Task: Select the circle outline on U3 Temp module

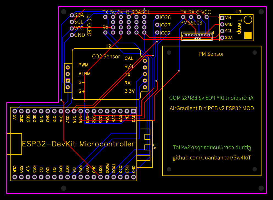Action: click(x=248, y=20)
